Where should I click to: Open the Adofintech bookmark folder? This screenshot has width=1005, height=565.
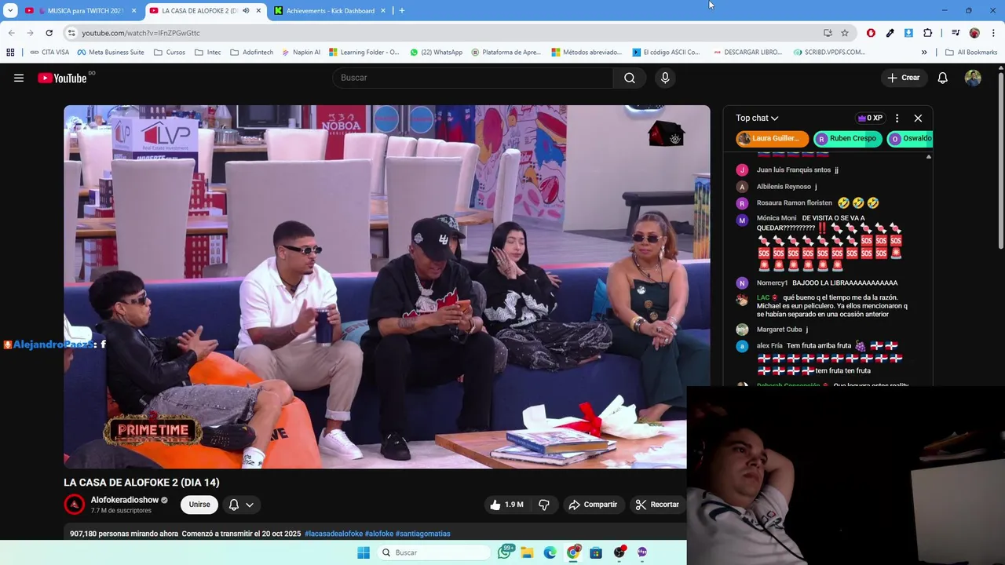click(x=252, y=53)
